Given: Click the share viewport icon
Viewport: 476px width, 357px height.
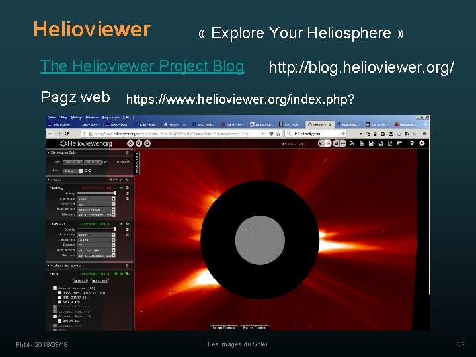Looking at the screenshot, I should 399,143.
